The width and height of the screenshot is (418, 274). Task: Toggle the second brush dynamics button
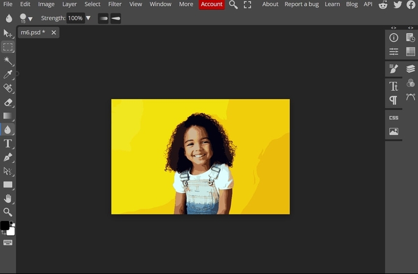(x=116, y=18)
